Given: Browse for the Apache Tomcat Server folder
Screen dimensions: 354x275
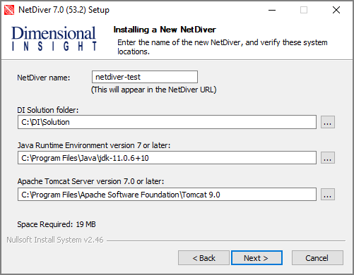Looking at the screenshot, I should (328, 195).
